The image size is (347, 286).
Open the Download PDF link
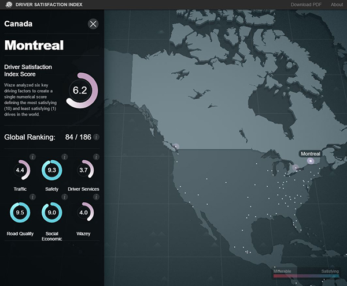pos(306,5)
